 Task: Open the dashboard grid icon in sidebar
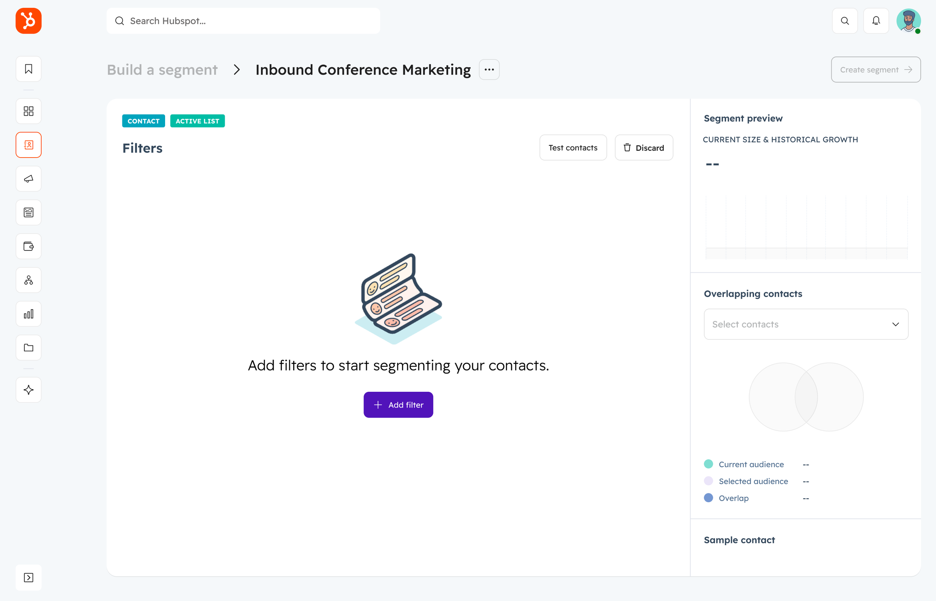[28, 111]
